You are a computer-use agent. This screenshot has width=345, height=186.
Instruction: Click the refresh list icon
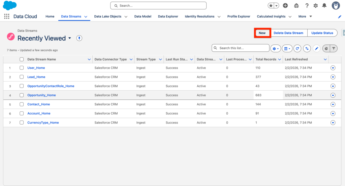pyautogui.click(x=297, y=48)
